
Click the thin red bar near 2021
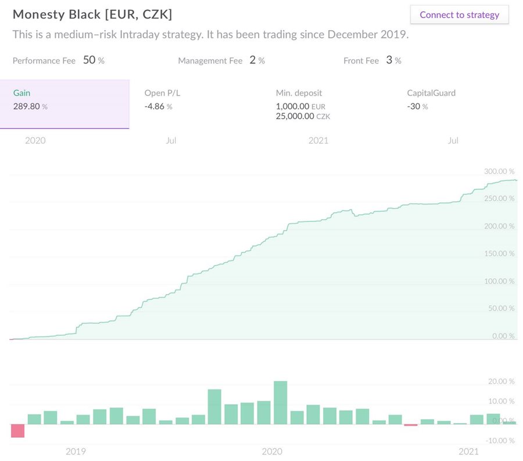411,425
